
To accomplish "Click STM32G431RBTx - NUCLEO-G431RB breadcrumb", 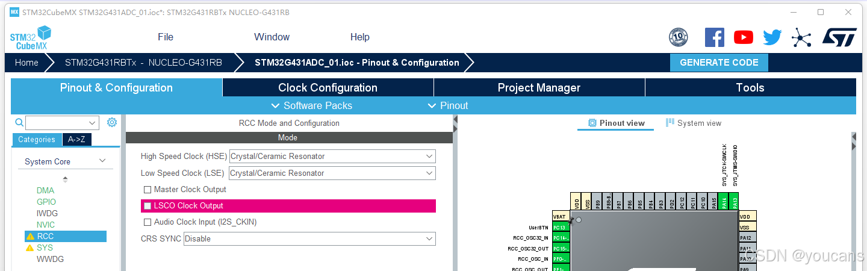I will (x=143, y=63).
